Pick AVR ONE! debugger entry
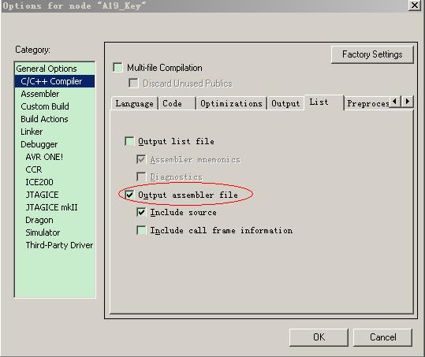 point(54,157)
